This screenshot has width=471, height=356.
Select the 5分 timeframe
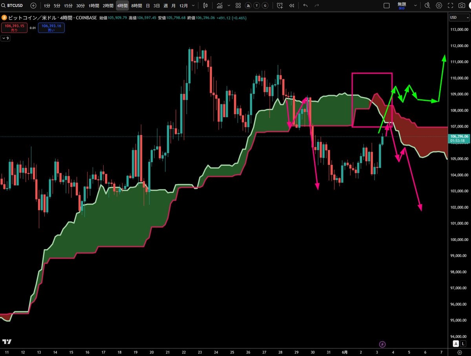click(x=57, y=5)
